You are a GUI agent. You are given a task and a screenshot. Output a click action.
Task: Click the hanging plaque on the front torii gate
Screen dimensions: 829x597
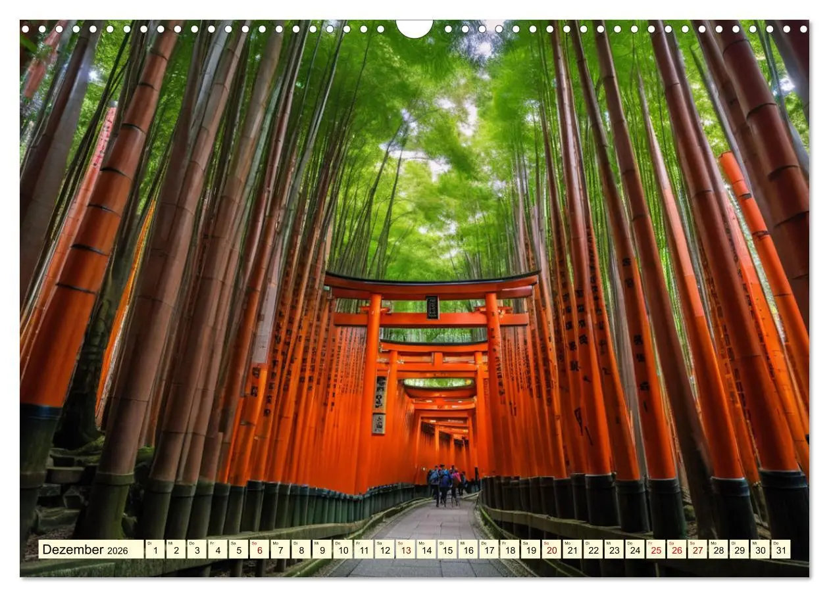[432, 307]
